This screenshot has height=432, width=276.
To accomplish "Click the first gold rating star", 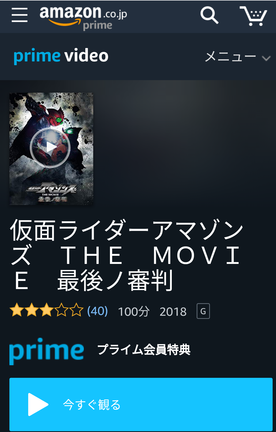I will click(17, 310).
